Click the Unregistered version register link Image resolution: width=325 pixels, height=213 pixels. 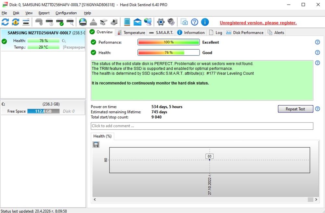258,23
